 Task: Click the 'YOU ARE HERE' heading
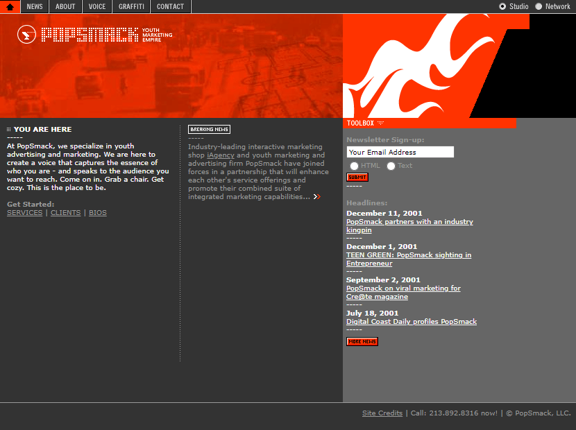tap(42, 129)
